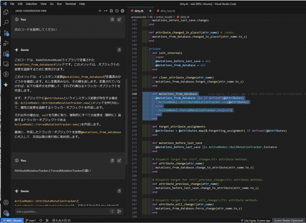The height and width of the screenshot is (223, 306).
Task: Open the Manage gear in activity bar
Action: click(6, 213)
